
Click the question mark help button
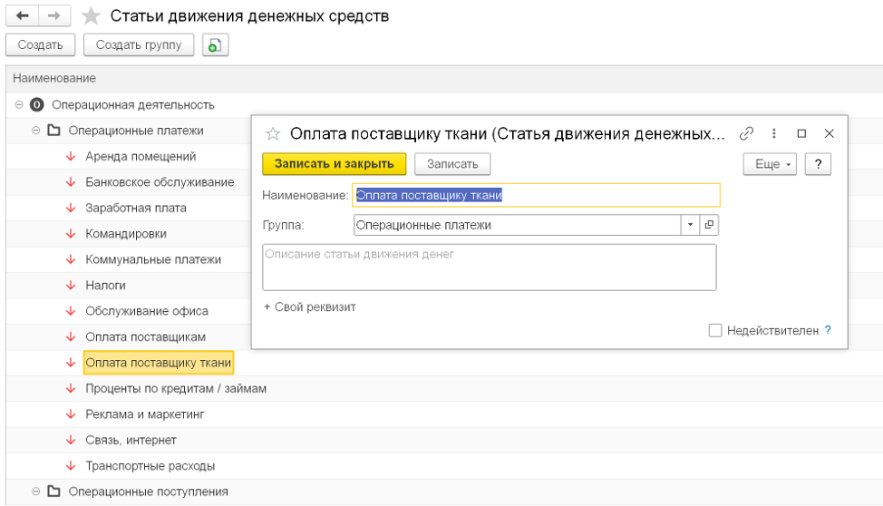pos(818,163)
